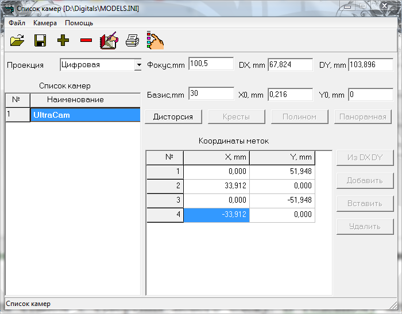Click the Наименование column header
The height and width of the screenshot is (314, 402).
pyautogui.click(x=86, y=100)
